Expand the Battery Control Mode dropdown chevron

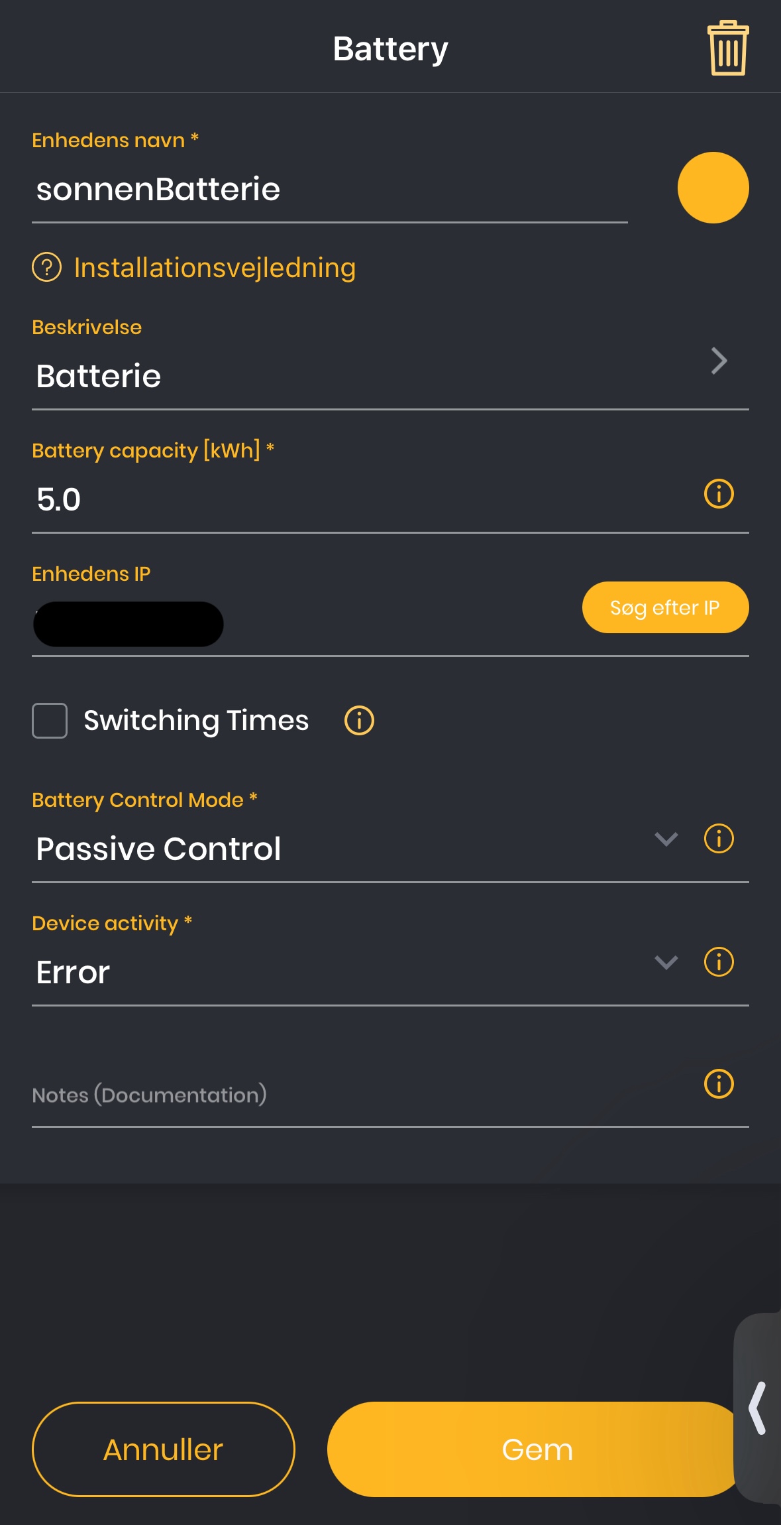tap(666, 839)
